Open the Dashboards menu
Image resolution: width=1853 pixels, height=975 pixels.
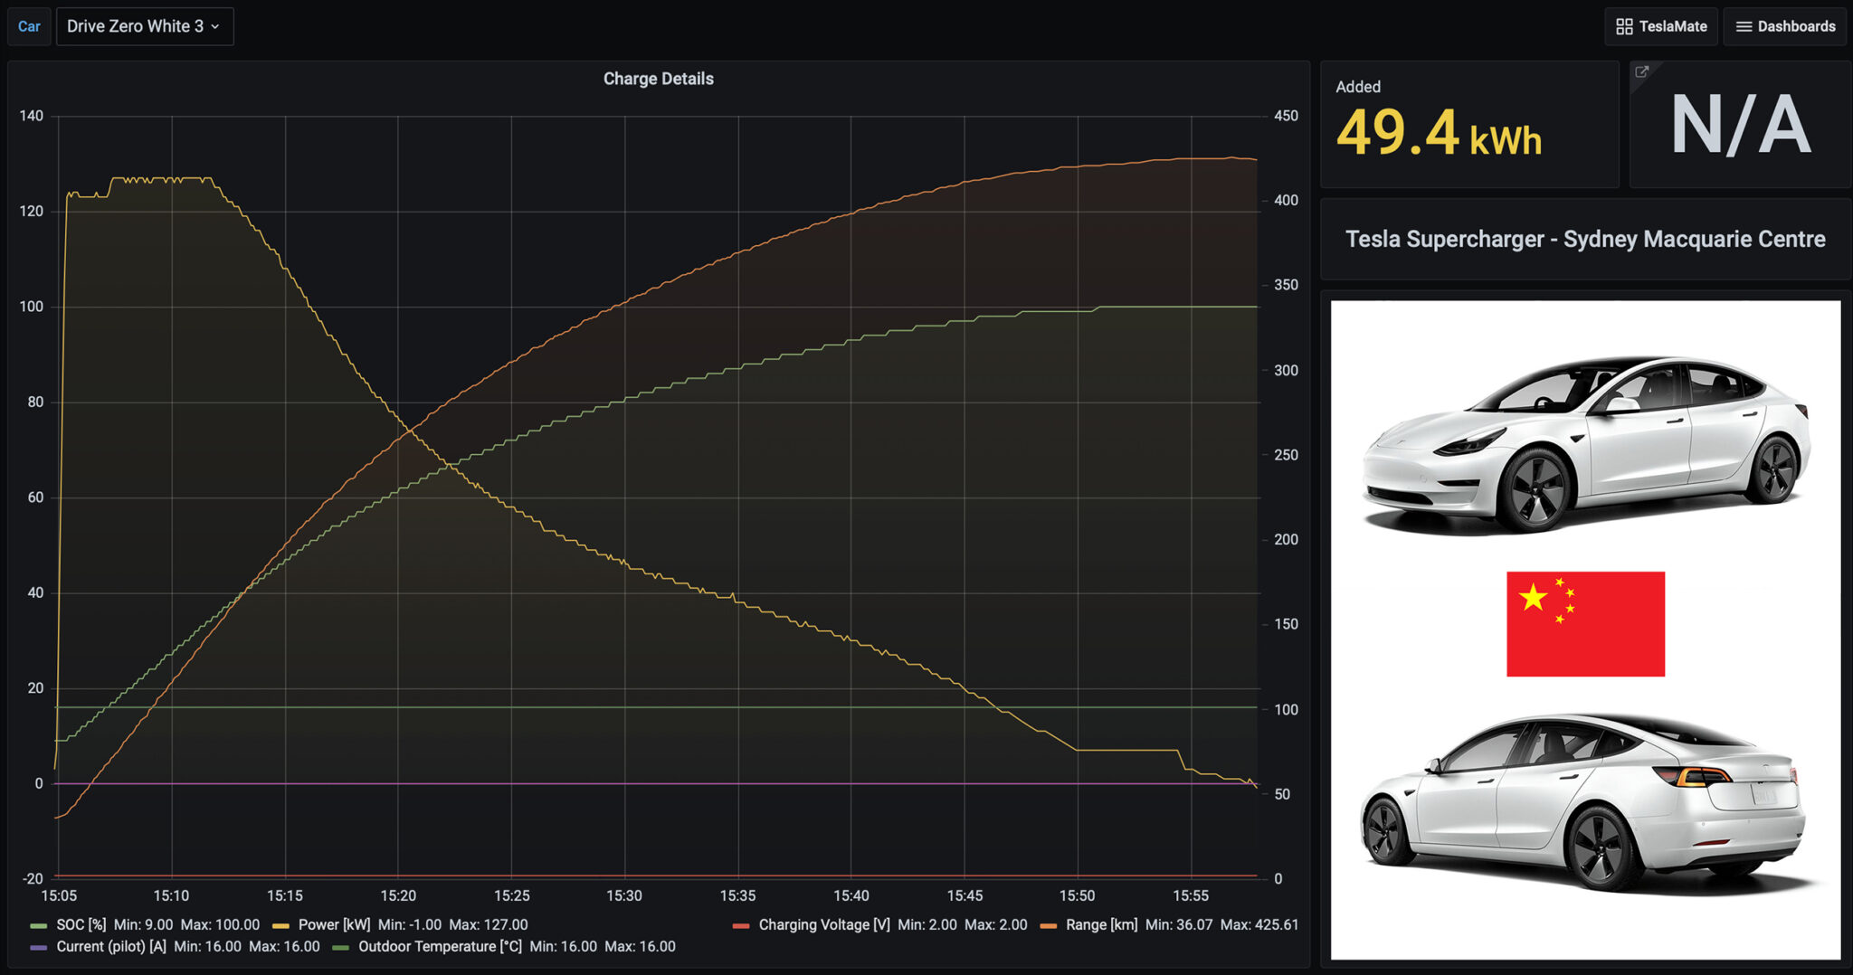click(1784, 25)
